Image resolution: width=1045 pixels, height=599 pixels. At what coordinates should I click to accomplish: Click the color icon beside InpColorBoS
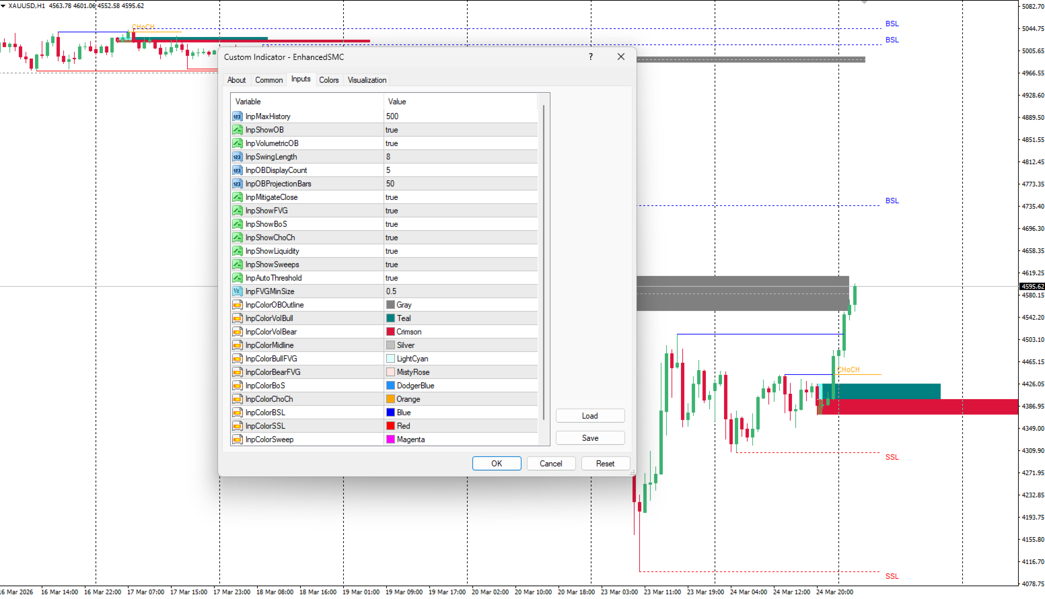point(238,386)
